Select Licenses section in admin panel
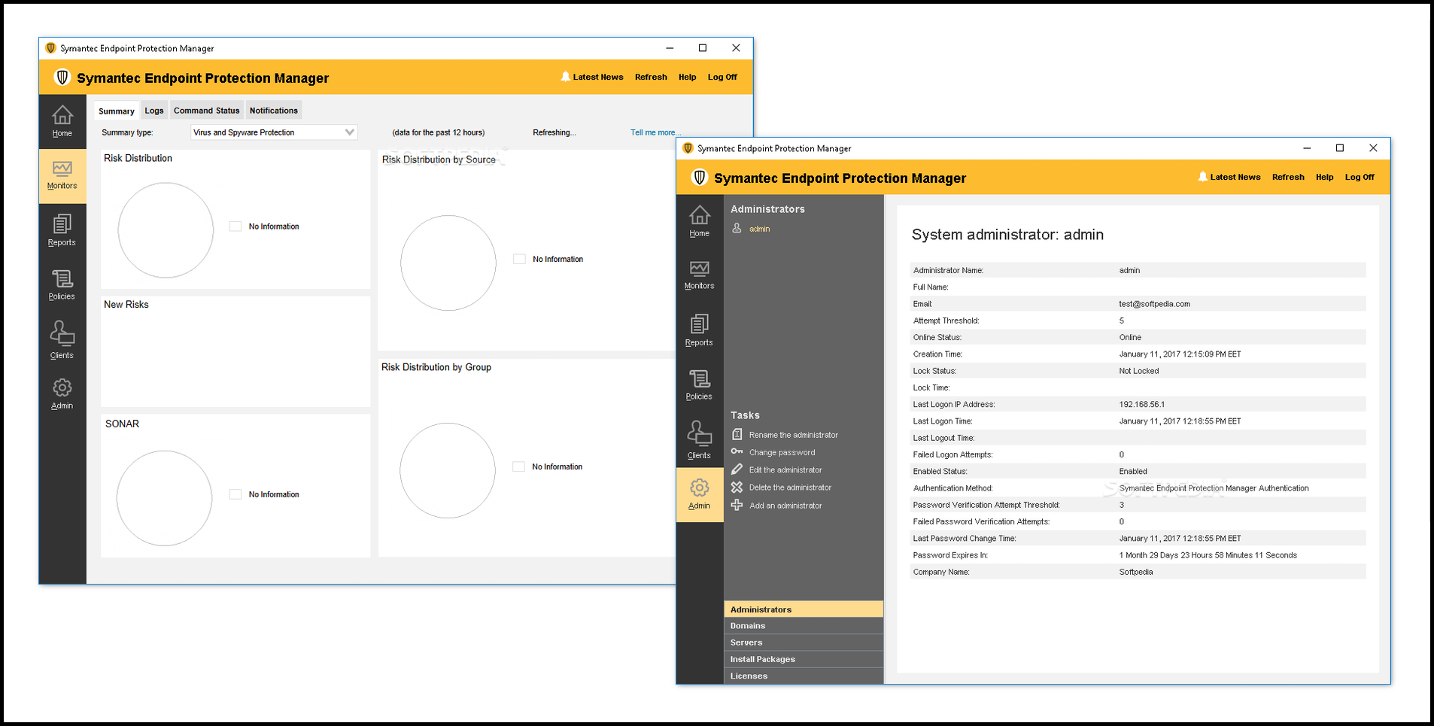 point(804,676)
